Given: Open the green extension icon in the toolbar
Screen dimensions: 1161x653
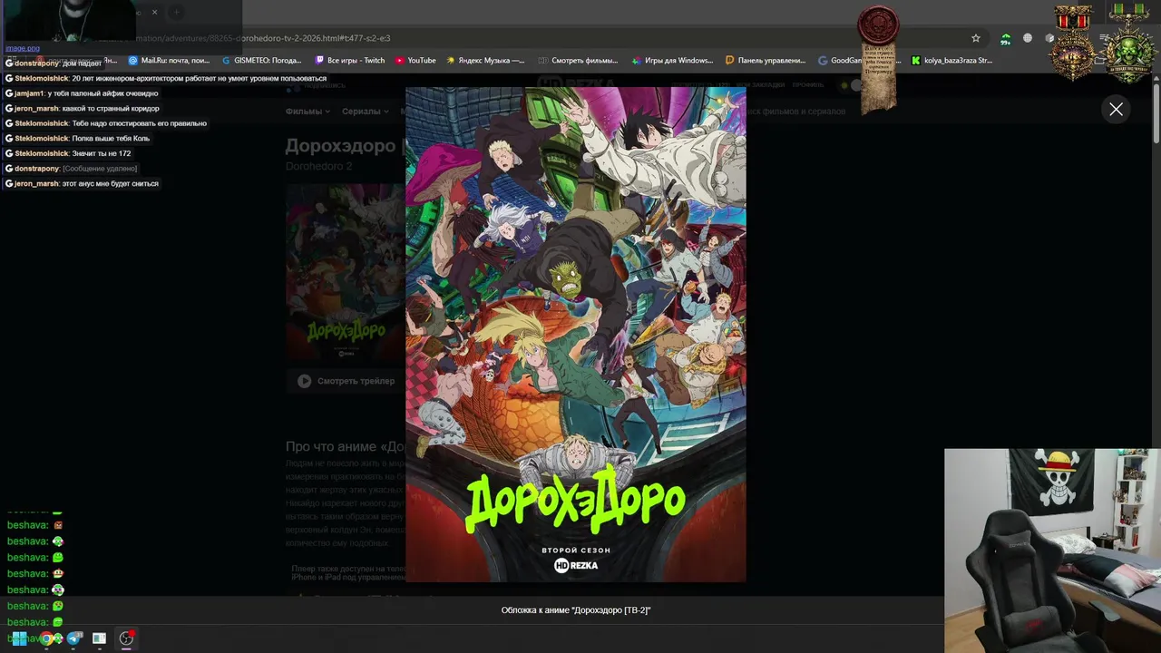Looking at the screenshot, I should (x=1005, y=39).
